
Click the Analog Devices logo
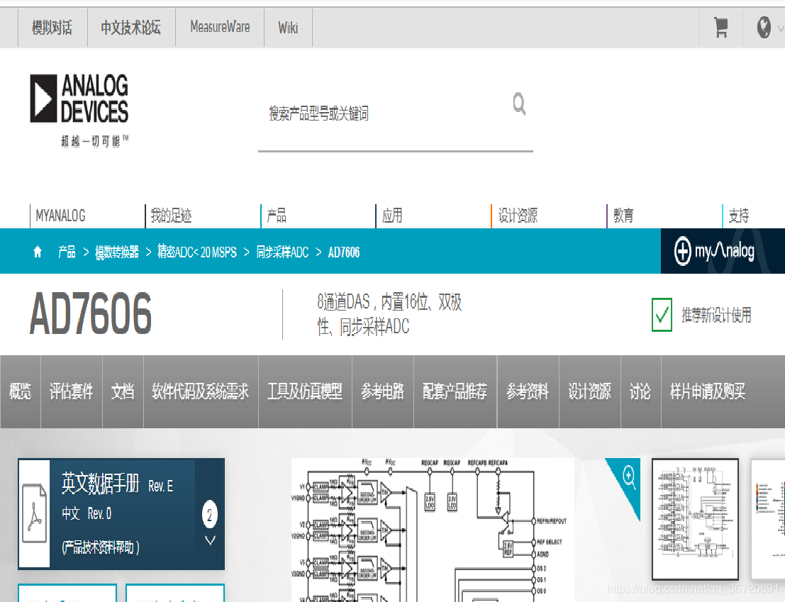(79, 110)
